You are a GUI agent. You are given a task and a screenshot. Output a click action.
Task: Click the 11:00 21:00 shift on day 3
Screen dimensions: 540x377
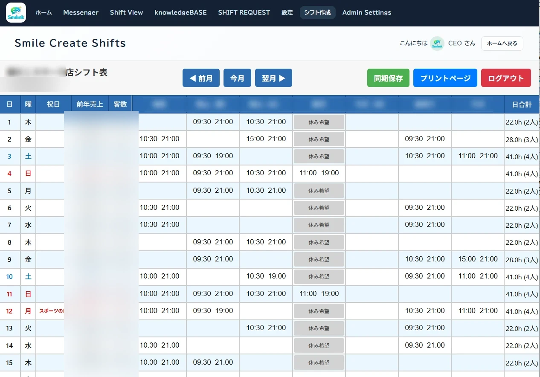[x=478, y=156]
